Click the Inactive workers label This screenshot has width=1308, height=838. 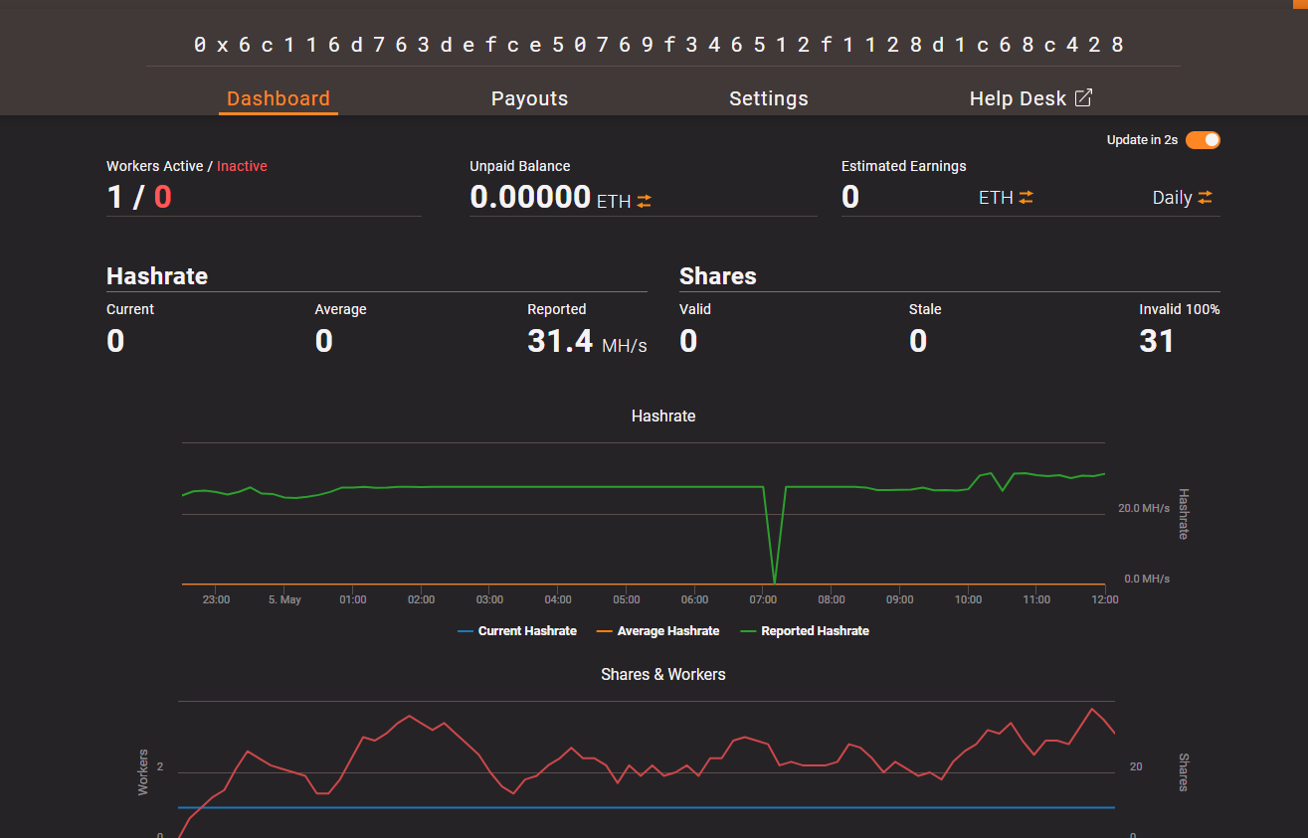(x=242, y=166)
